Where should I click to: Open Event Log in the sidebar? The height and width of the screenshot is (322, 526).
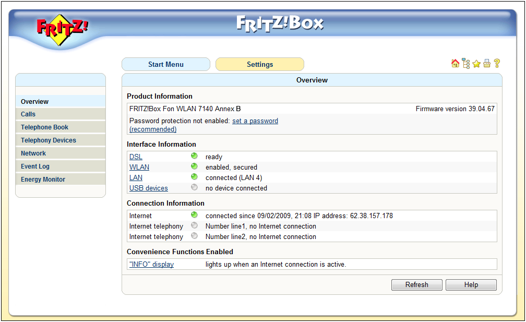pos(61,166)
